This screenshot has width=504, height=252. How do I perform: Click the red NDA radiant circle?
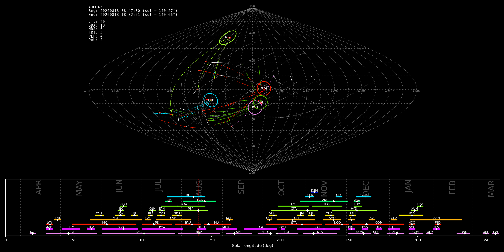click(x=264, y=88)
